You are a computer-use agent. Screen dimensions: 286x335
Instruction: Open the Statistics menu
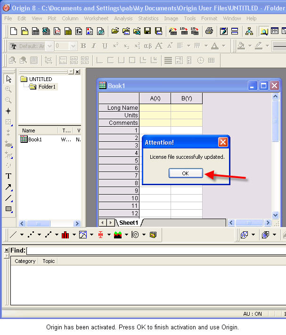click(x=148, y=18)
